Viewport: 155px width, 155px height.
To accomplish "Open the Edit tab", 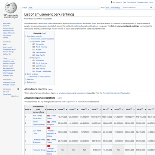I will pos(108,8).
